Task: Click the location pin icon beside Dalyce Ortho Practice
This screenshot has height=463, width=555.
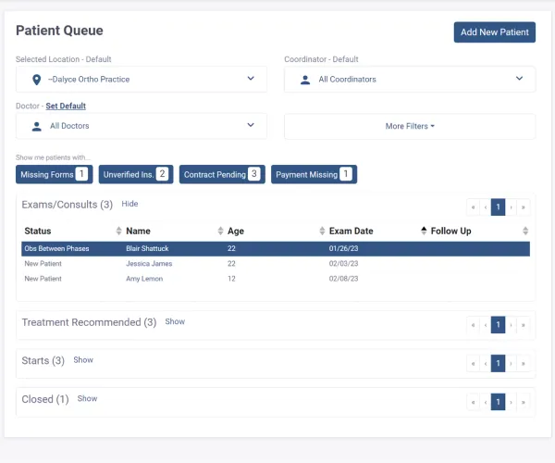Action: [36, 80]
